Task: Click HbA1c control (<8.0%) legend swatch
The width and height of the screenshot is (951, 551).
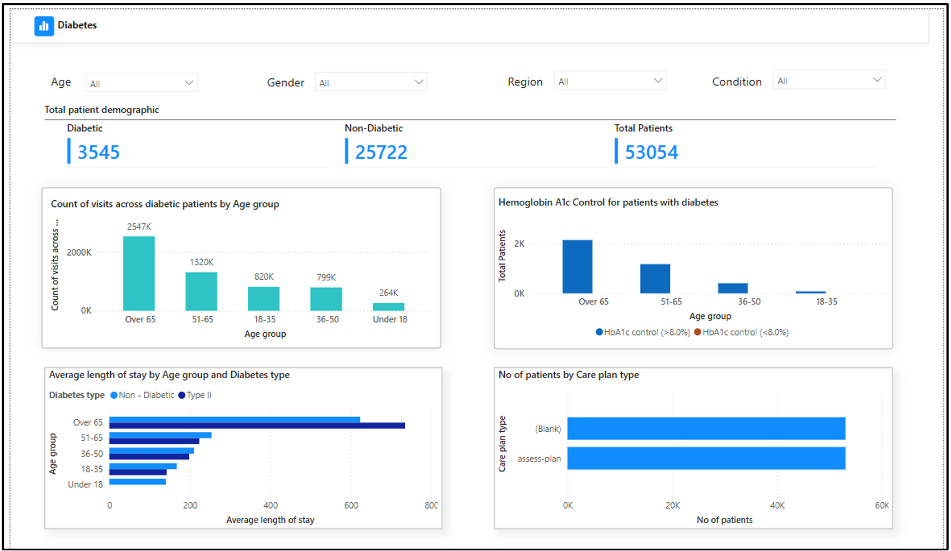Action: click(697, 332)
